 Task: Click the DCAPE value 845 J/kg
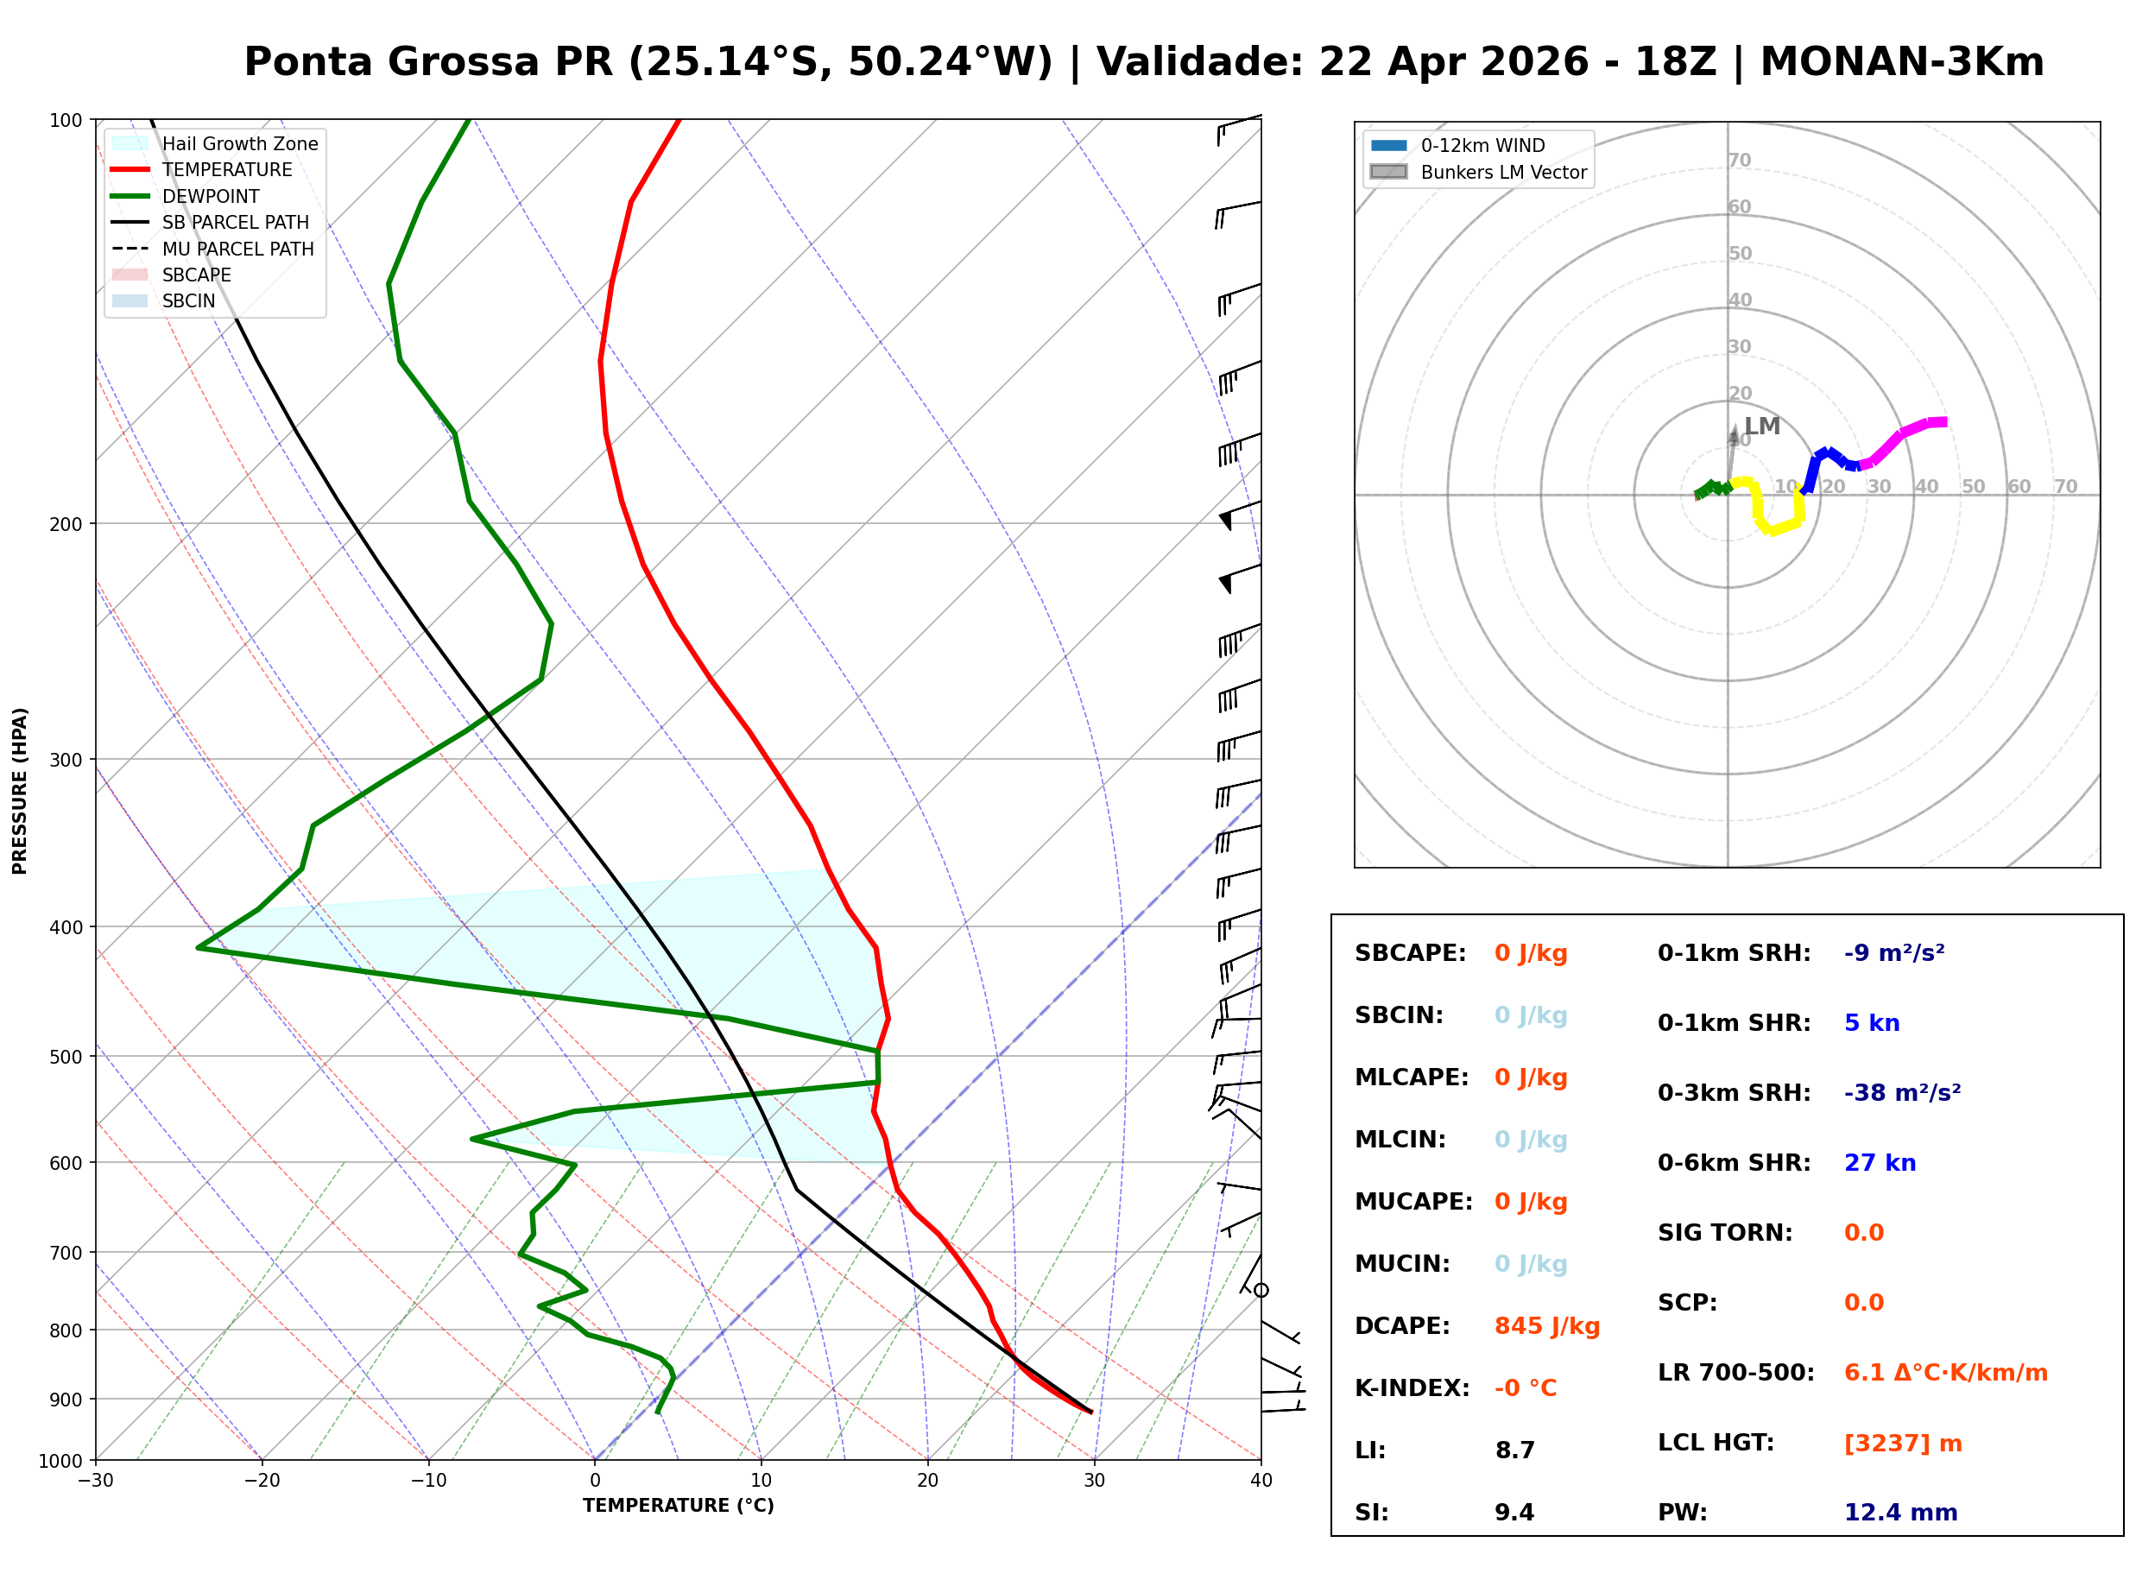[1546, 1325]
